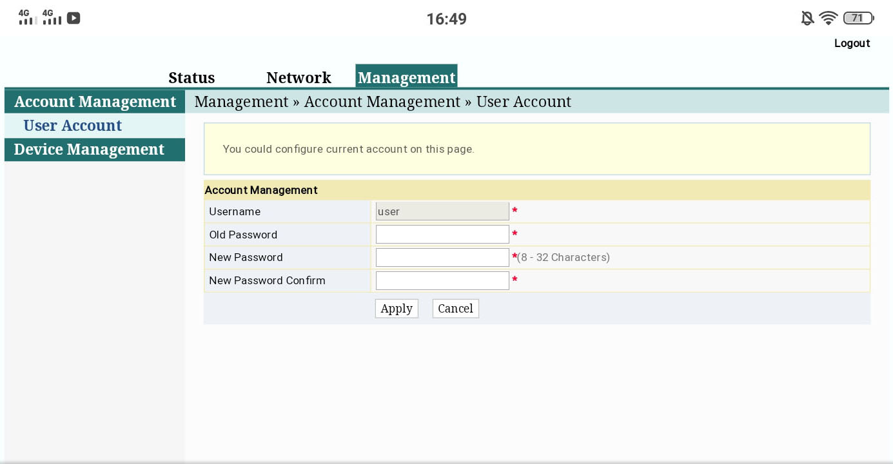893x464 pixels.
Task: Open the Status tab
Action: click(191, 77)
